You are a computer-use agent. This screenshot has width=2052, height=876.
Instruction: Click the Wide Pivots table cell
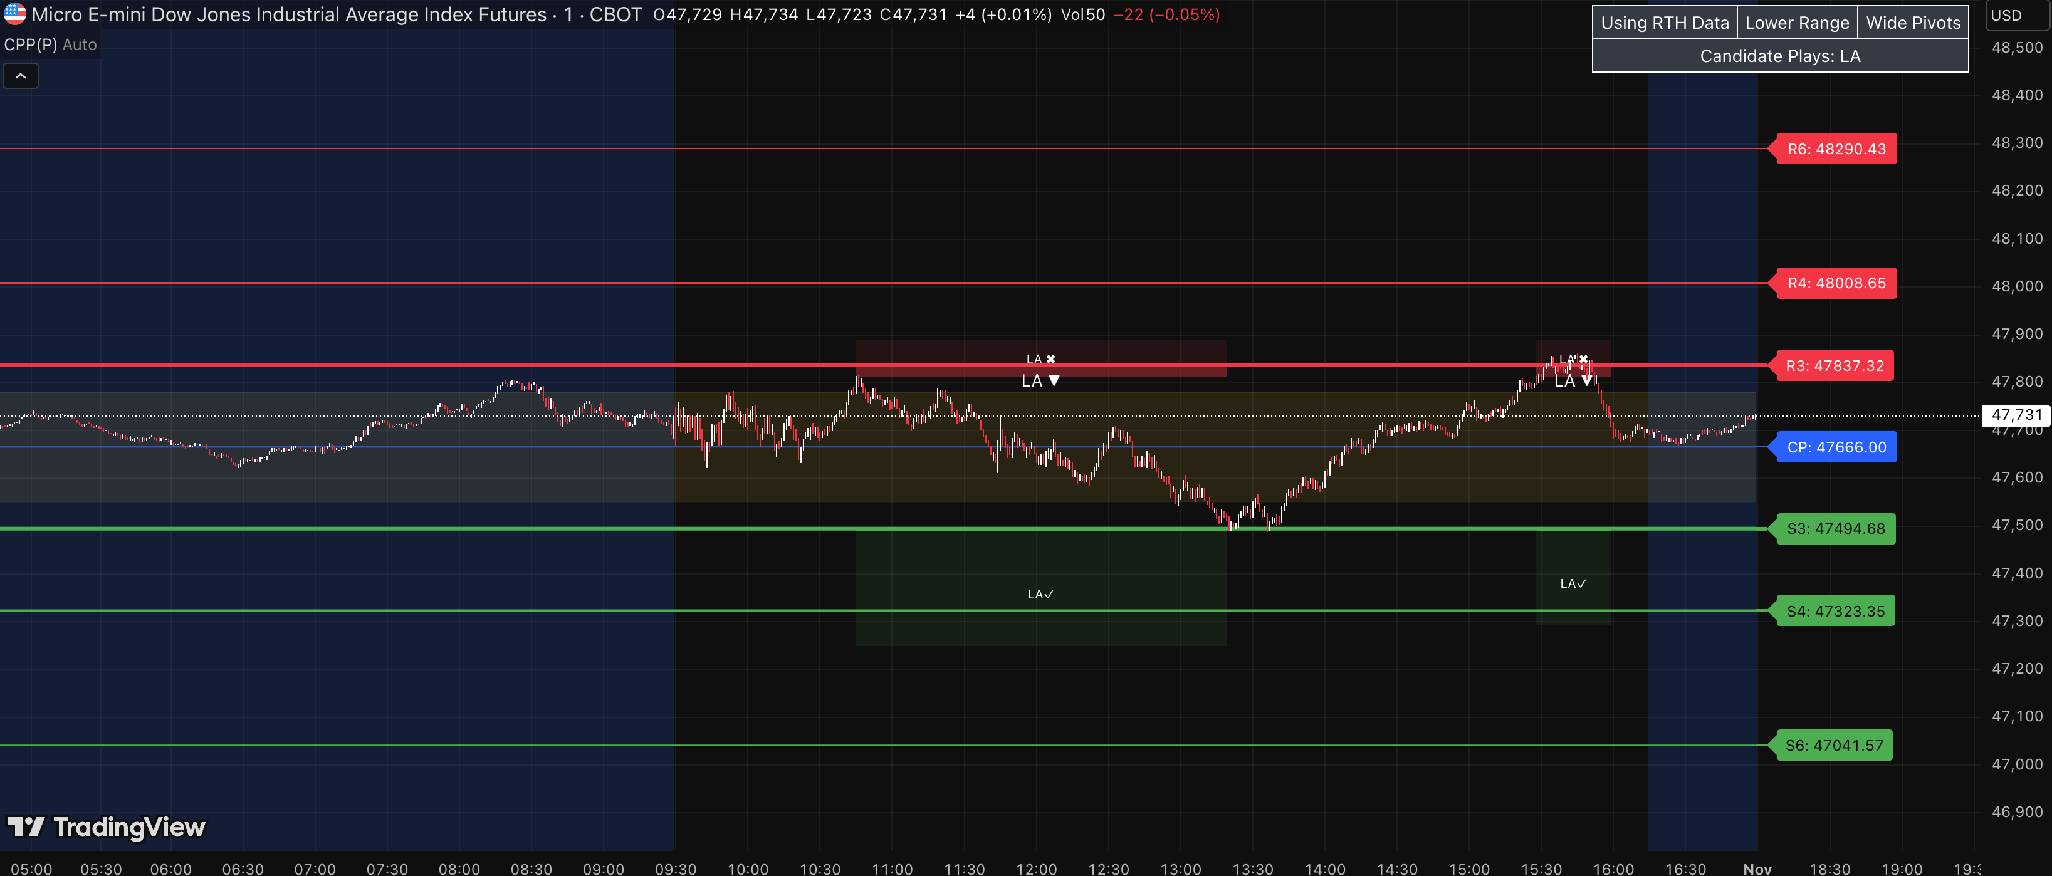point(1913,23)
